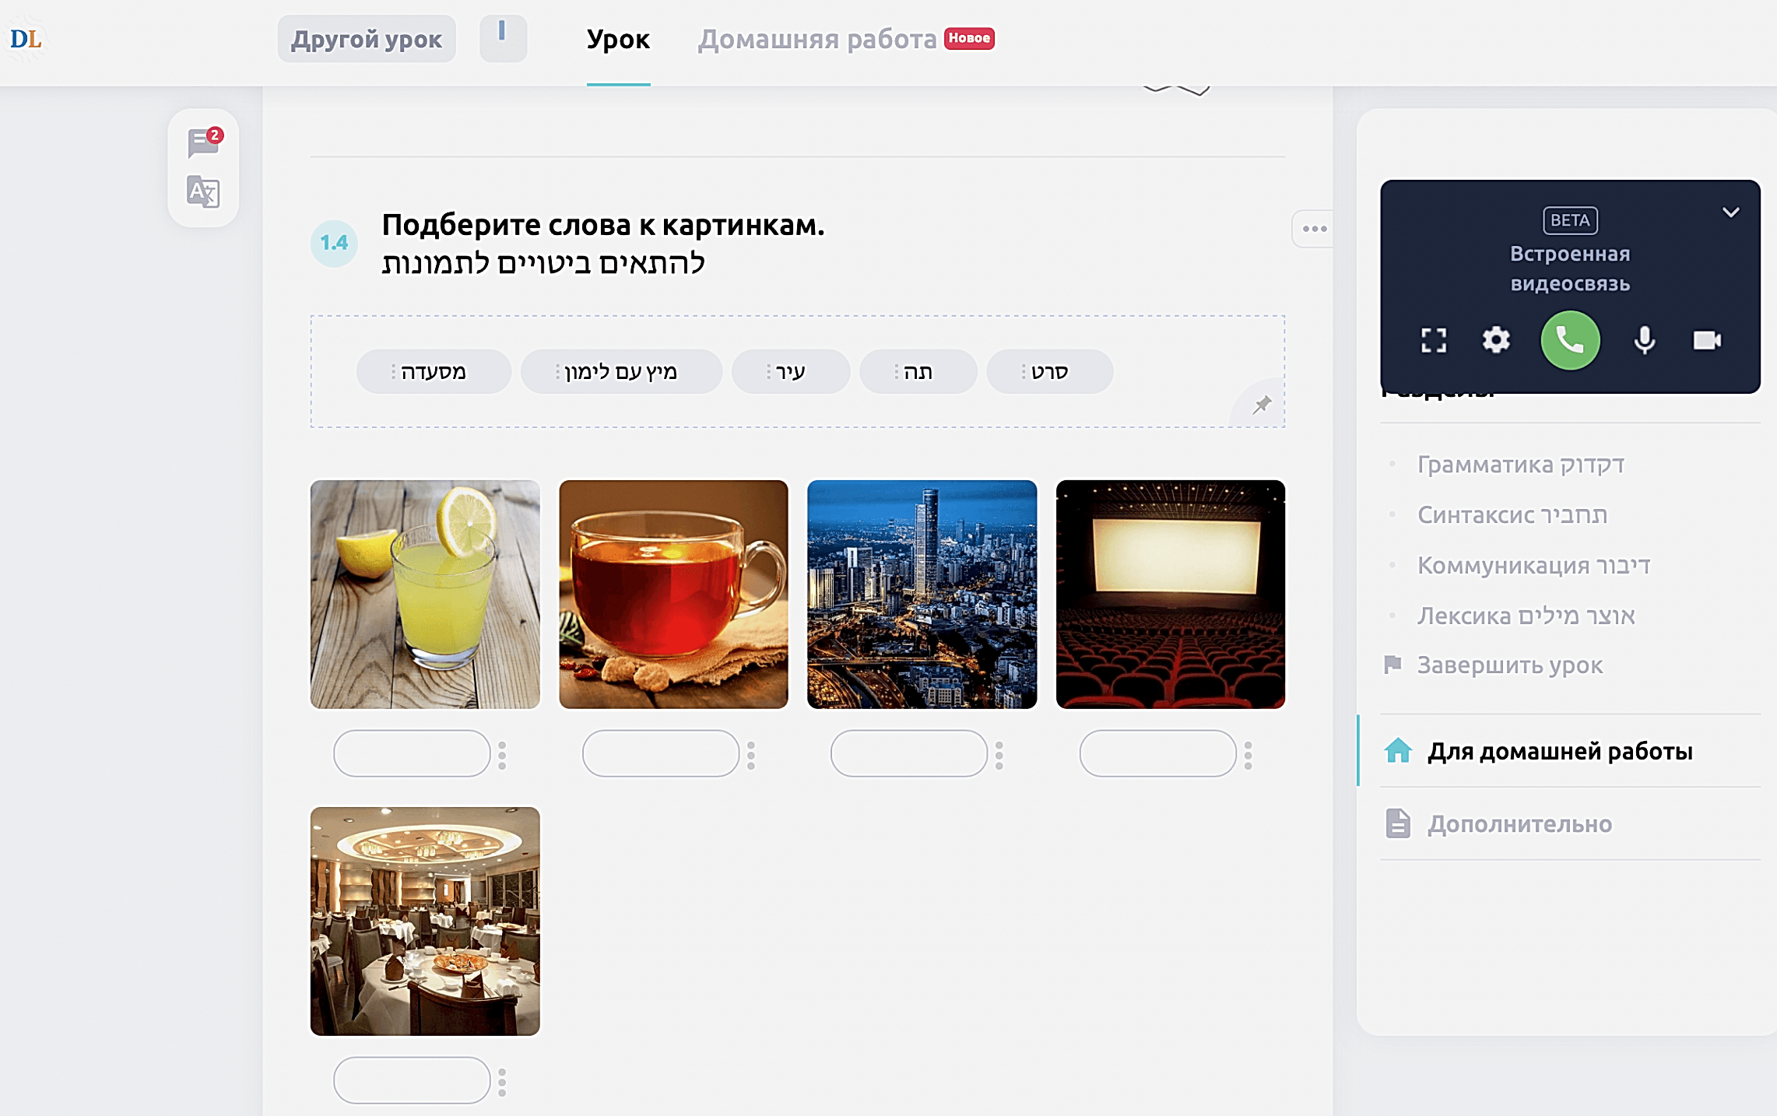
Task: Click dots handle beside city answer field
Action: coord(999,755)
